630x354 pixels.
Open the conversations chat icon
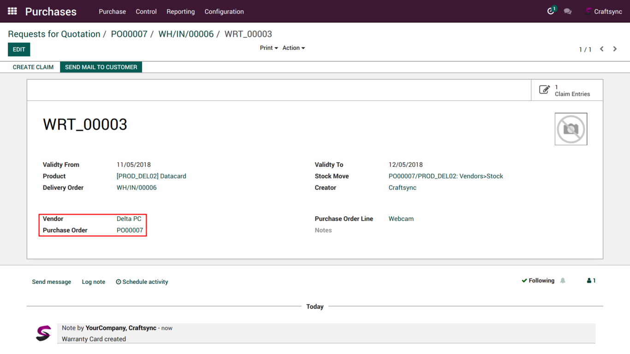click(568, 12)
